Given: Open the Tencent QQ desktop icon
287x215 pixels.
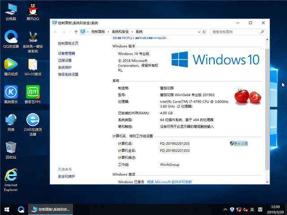Looking at the screenshot, I should 32,11.
